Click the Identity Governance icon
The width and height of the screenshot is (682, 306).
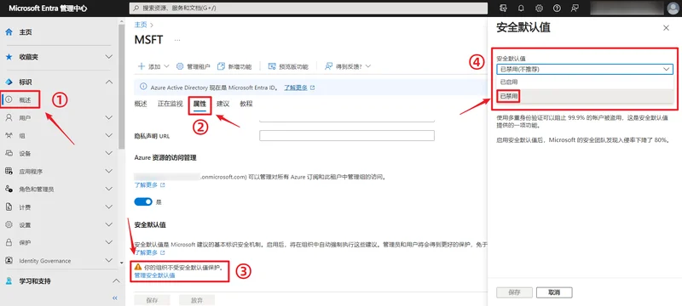[9, 260]
